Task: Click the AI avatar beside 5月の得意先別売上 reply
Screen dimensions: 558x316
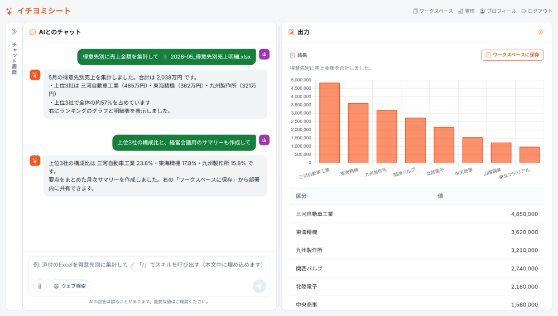Action: (x=35, y=75)
